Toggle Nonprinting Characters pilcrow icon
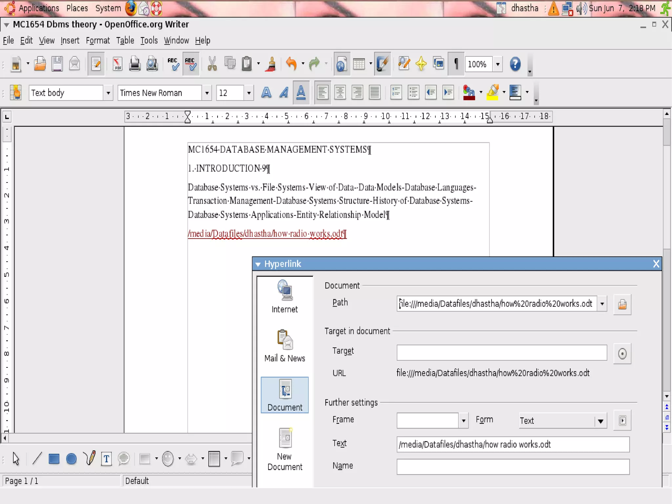Screen dimensions: 672x504 click(x=456, y=64)
